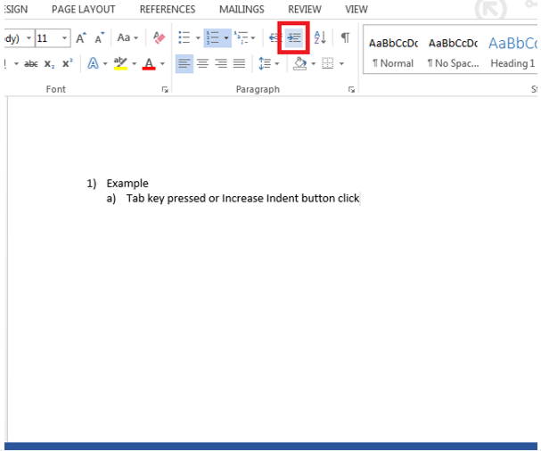Toggle superscript formatting
Image resolution: width=541 pixels, height=451 pixels.
pyautogui.click(x=67, y=63)
